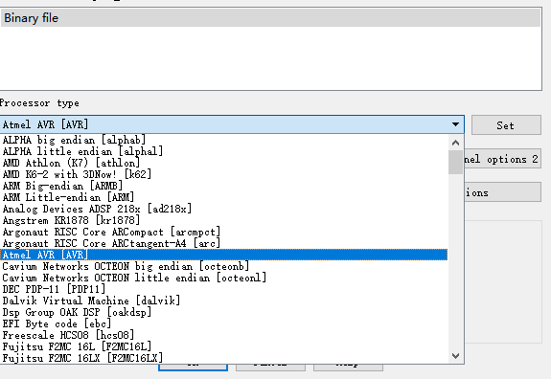The image size is (551, 379).
Task: Pick Dalvik Virtual Machine [dalvik]
Action: 224,301
